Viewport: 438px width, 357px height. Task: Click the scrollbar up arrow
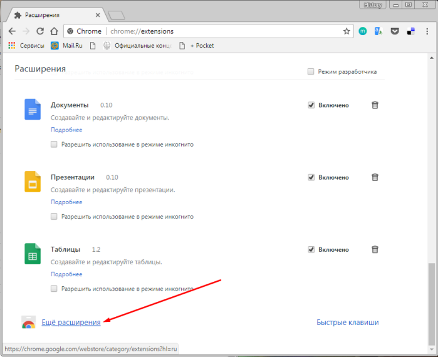click(432, 58)
